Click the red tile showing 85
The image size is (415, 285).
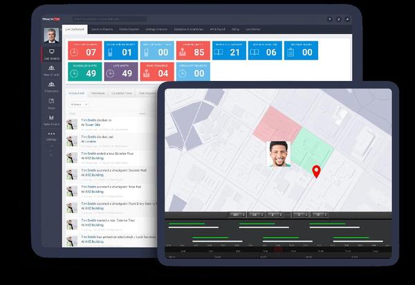pos(194,49)
